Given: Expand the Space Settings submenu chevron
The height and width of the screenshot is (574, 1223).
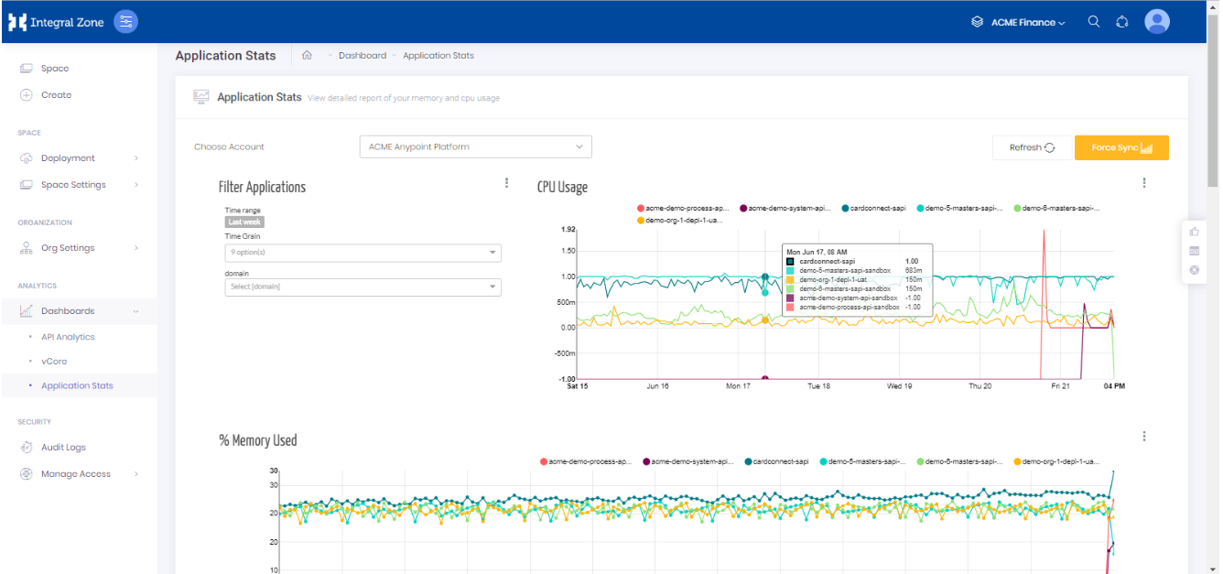Looking at the screenshot, I should coord(136,185).
